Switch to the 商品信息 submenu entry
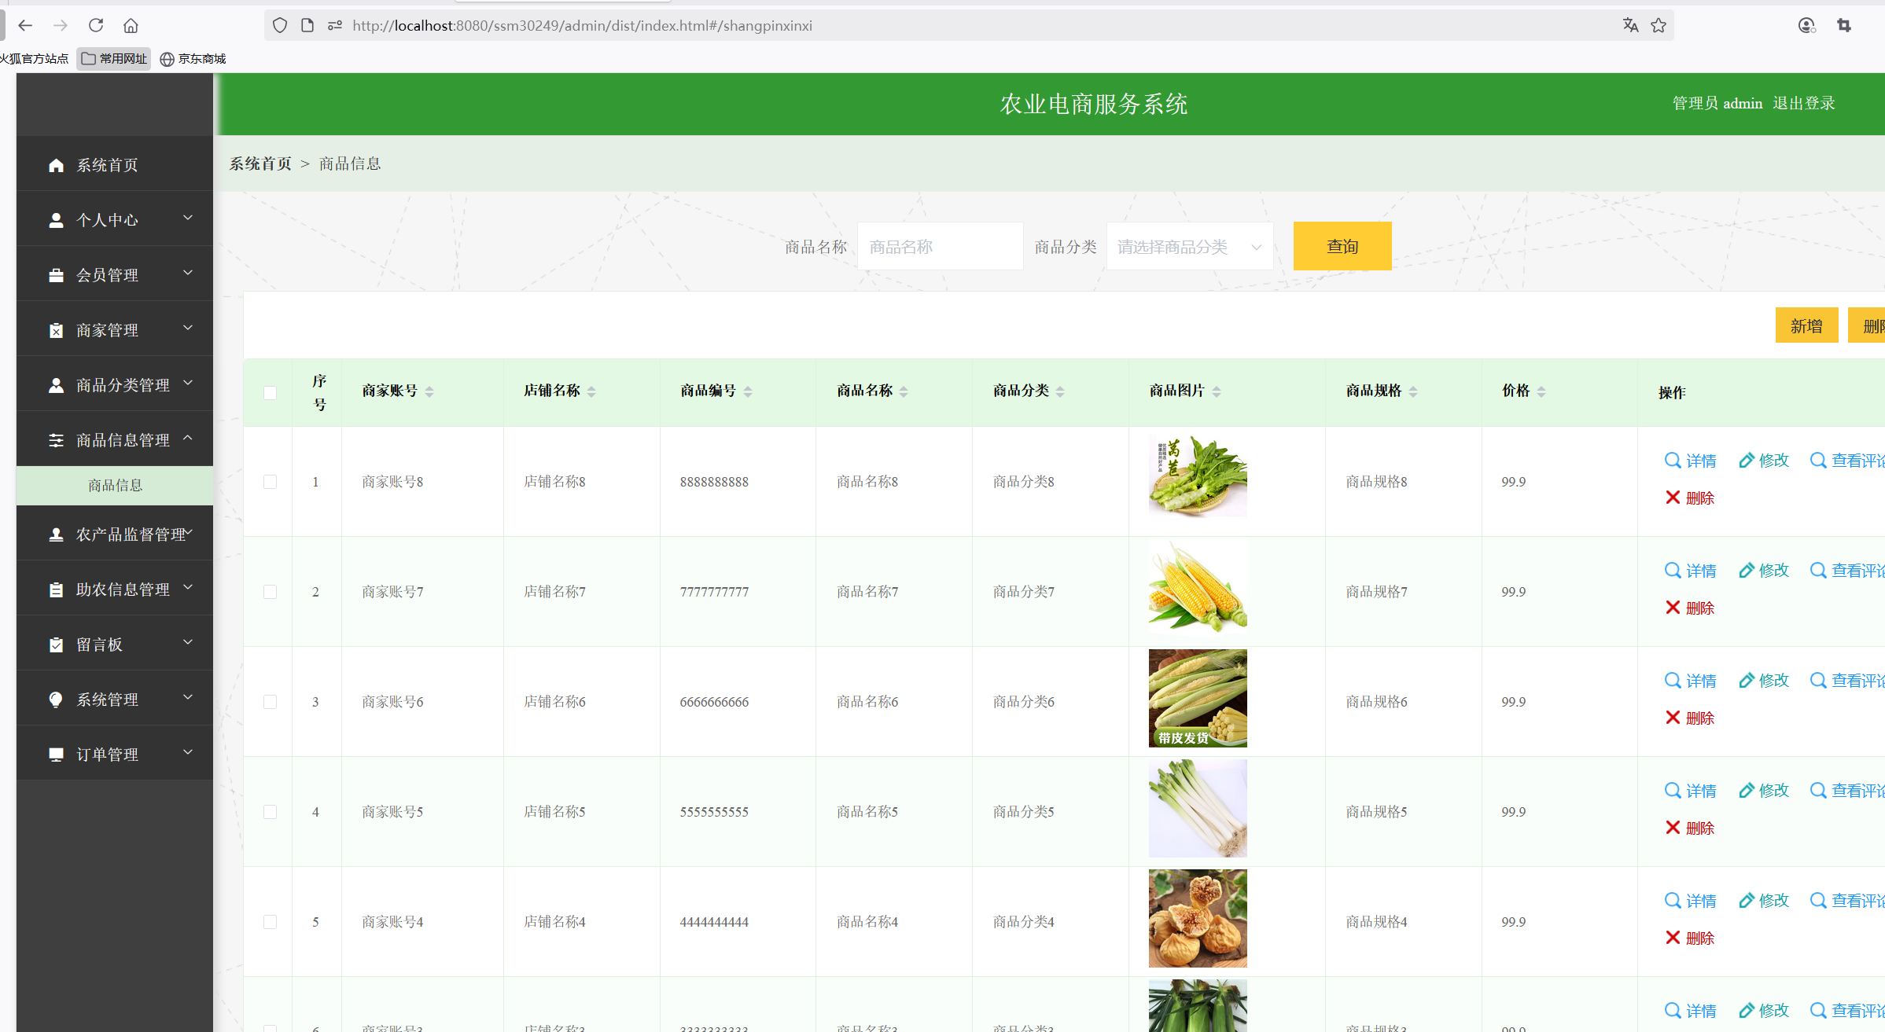 (x=115, y=485)
